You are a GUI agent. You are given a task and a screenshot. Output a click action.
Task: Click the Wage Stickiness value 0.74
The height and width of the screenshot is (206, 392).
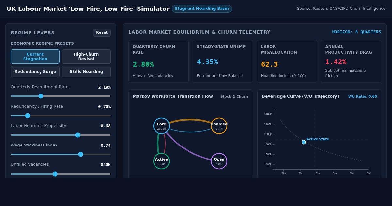tap(106, 146)
